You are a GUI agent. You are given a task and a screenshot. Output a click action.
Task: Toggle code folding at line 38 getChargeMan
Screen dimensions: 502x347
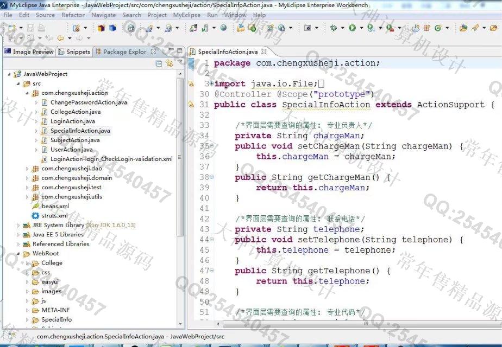212,177
